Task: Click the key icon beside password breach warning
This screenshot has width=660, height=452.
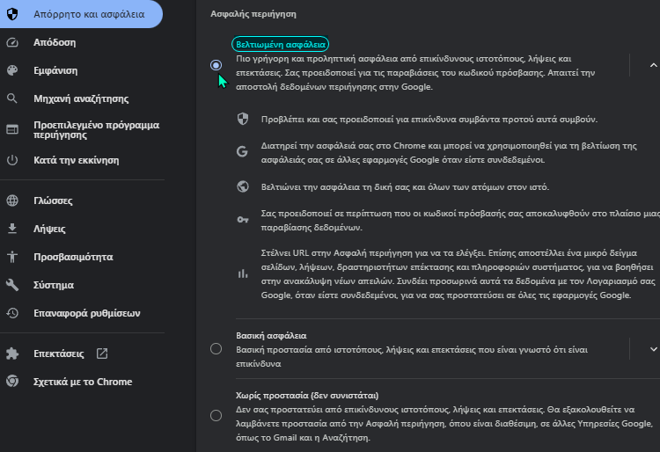Action: point(243,220)
